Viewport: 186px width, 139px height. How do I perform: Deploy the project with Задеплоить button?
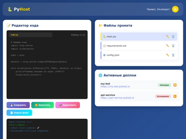coord(68,105)
